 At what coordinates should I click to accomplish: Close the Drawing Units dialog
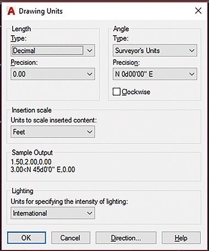tap(198, 11)
